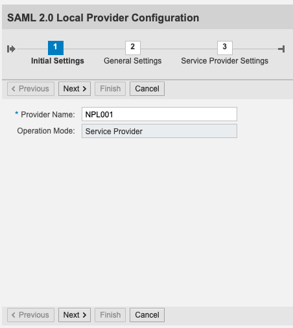Jump to step 2 box in the roadmap
This screenshot has width=293, height=328.
click(133, 48)
